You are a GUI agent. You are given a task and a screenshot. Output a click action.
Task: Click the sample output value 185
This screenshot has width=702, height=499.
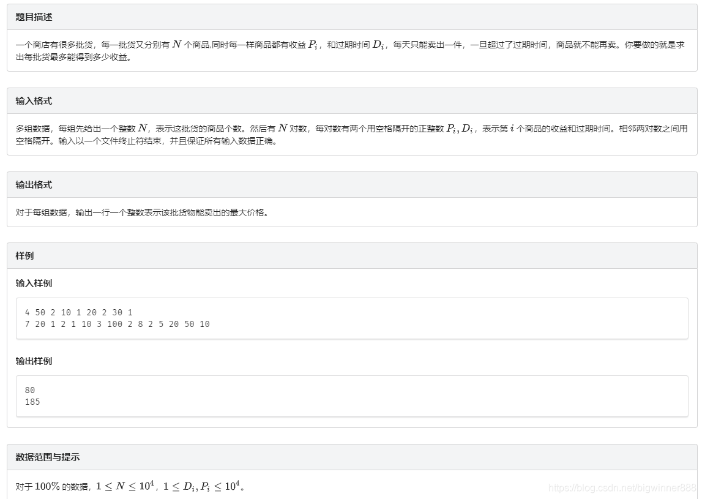32,402
